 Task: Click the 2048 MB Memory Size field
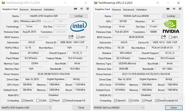[124, 69]
